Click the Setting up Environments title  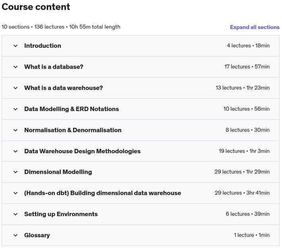[x=61, y=214]
